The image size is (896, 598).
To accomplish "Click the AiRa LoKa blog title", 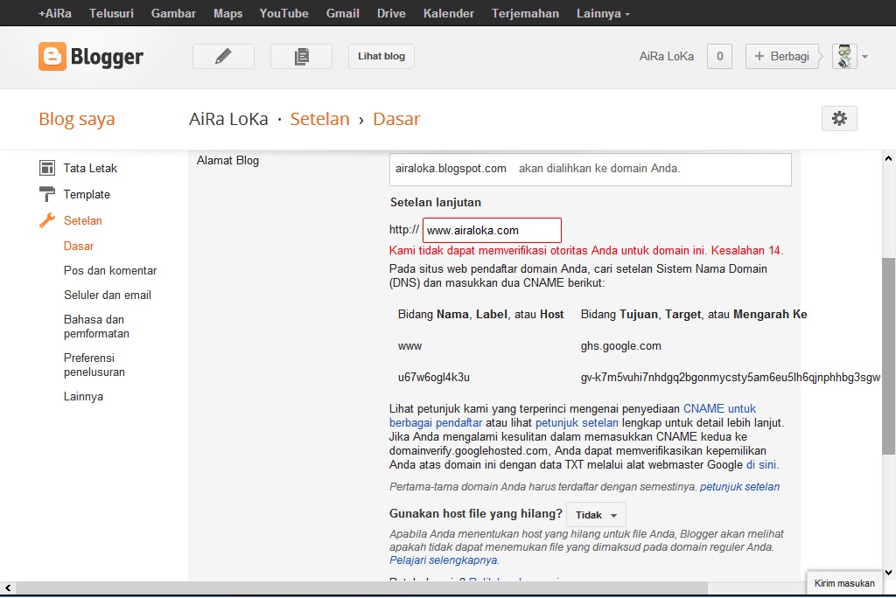I will 228,119.
